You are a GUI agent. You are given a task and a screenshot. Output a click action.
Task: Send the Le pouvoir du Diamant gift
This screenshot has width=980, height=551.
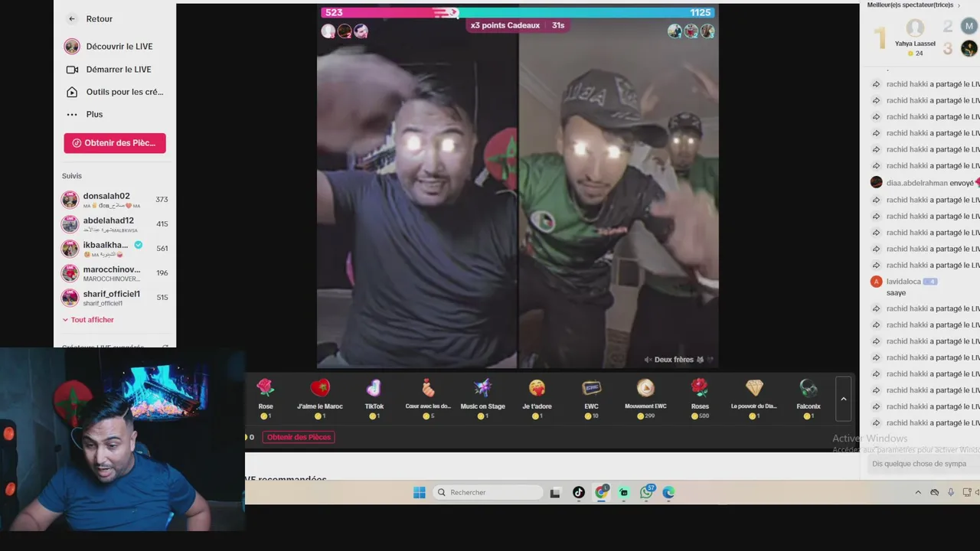[754, 398]
